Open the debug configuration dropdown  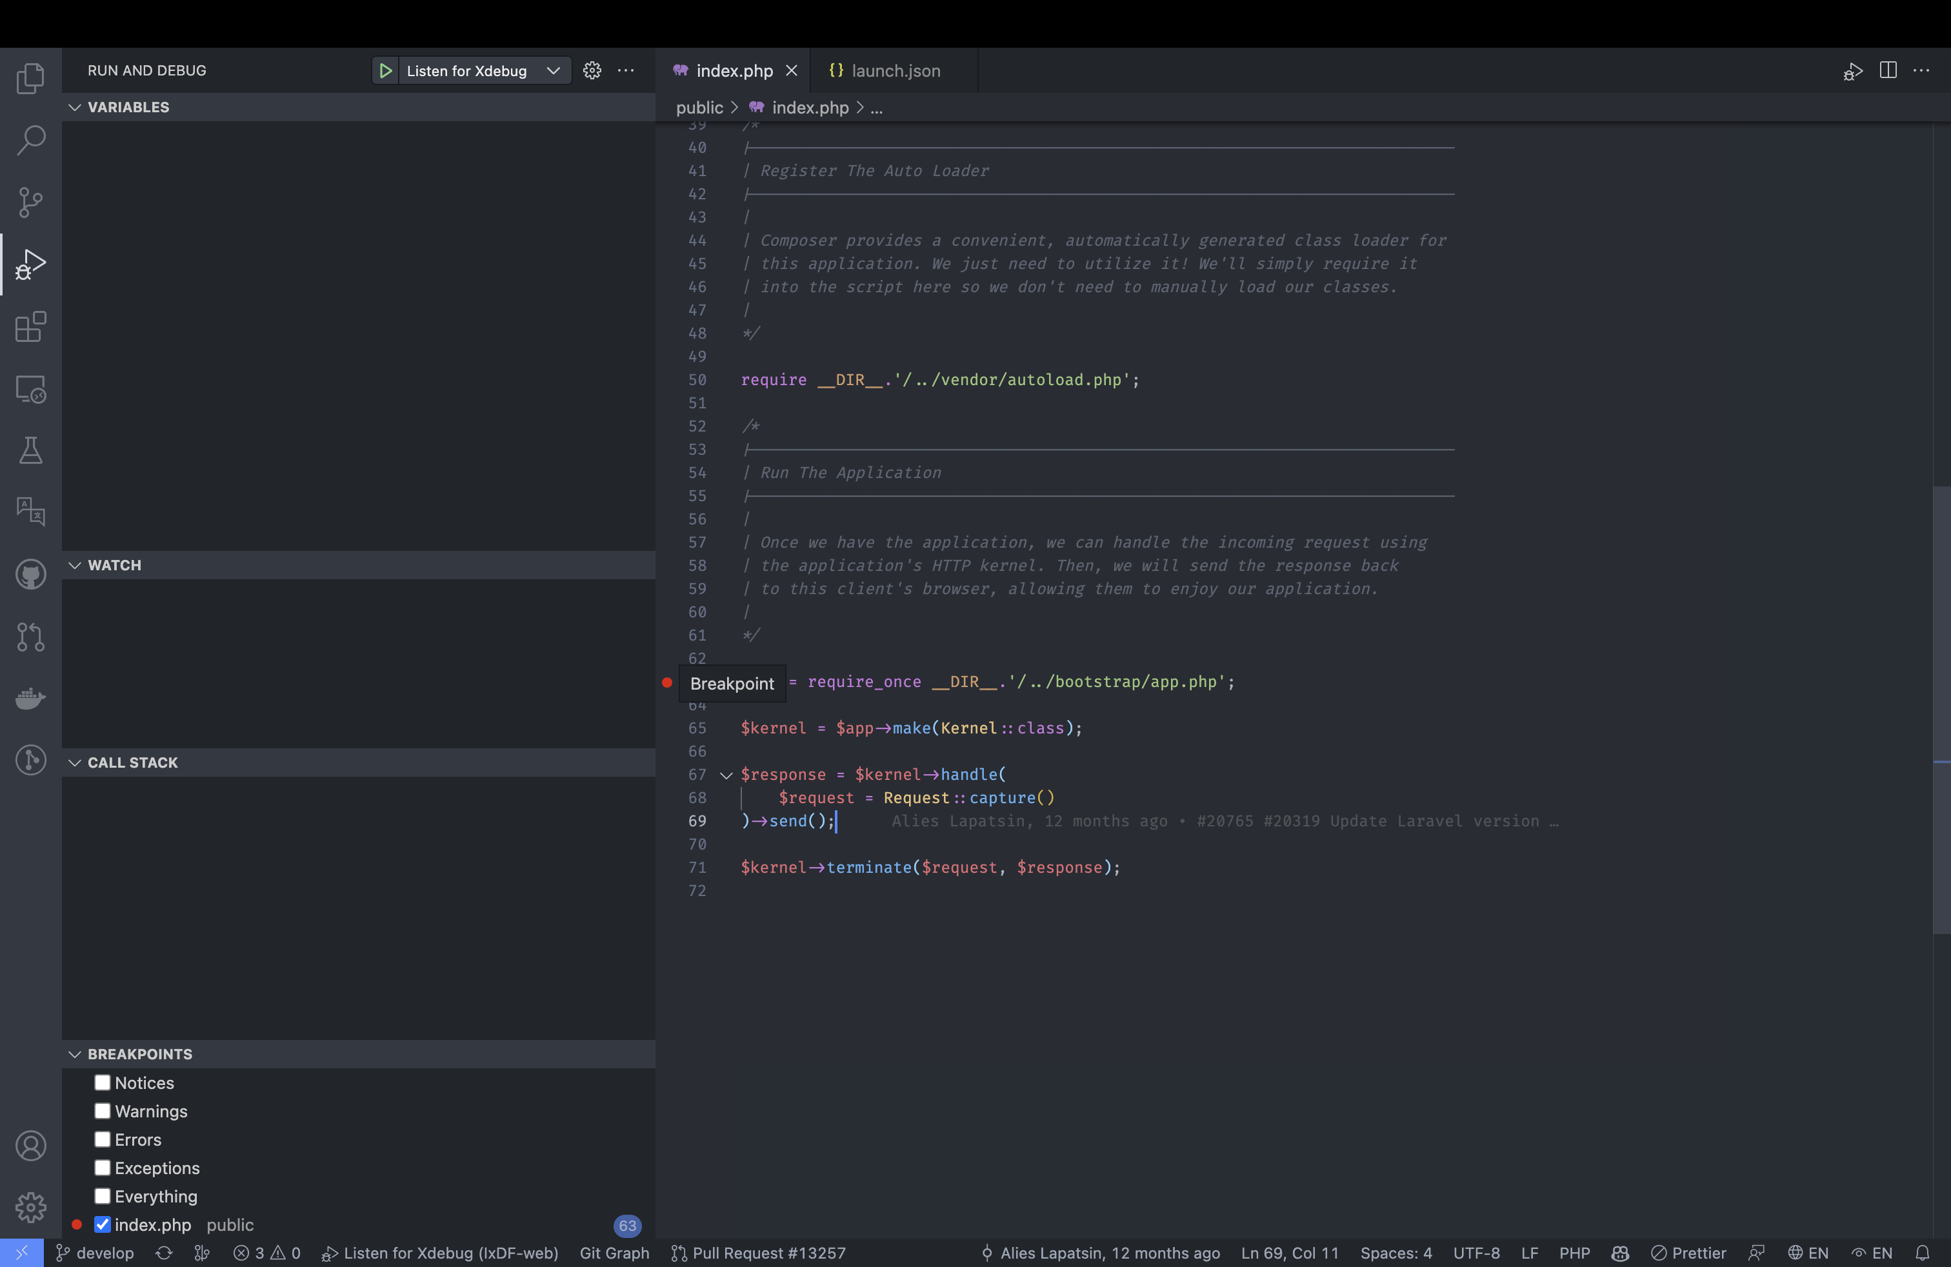click(x=554, y=70)
